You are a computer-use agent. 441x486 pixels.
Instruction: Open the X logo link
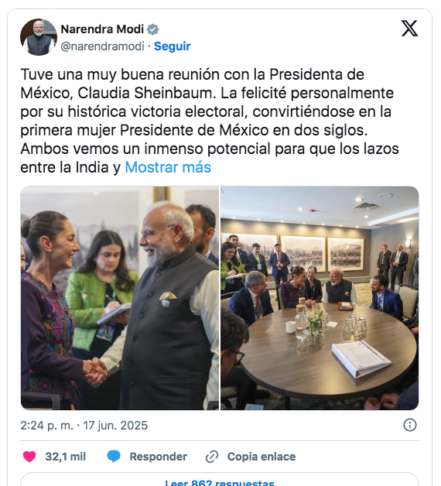click(x=409, y=29)
